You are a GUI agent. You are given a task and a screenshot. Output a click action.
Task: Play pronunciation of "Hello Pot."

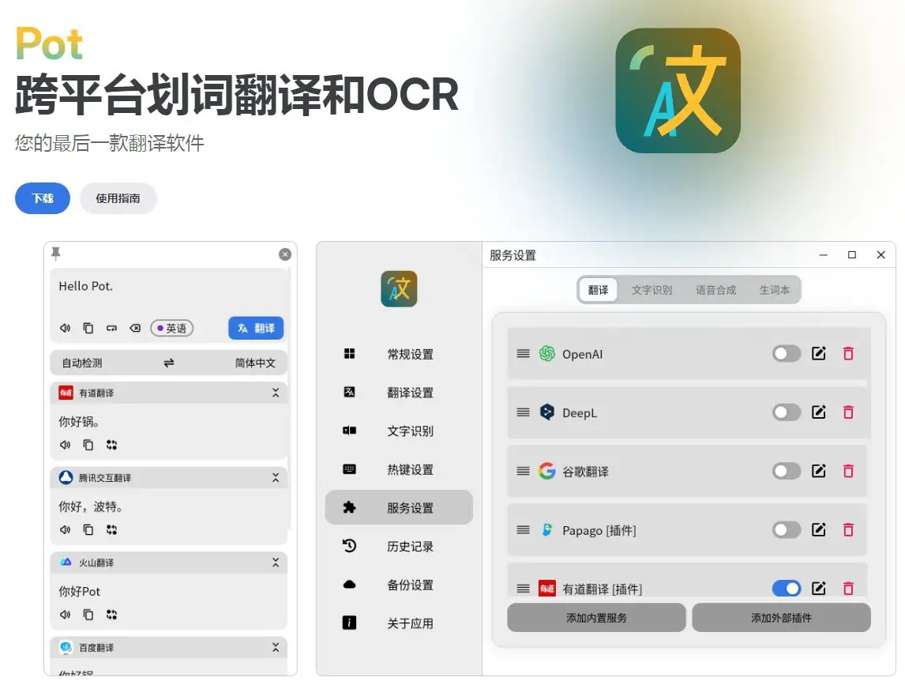click(x=66, y=328)
